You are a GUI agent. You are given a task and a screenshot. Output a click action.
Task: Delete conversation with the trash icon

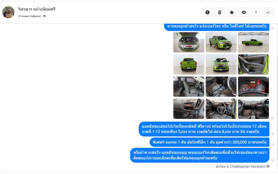219,12
